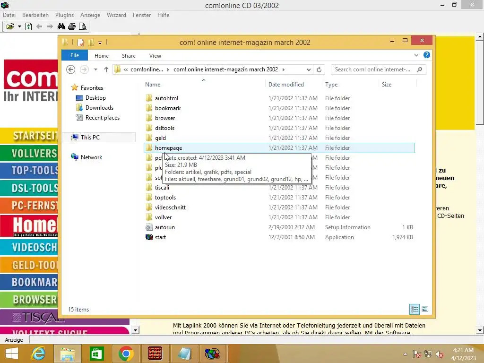Open the Datei menu

pos(9,15)
